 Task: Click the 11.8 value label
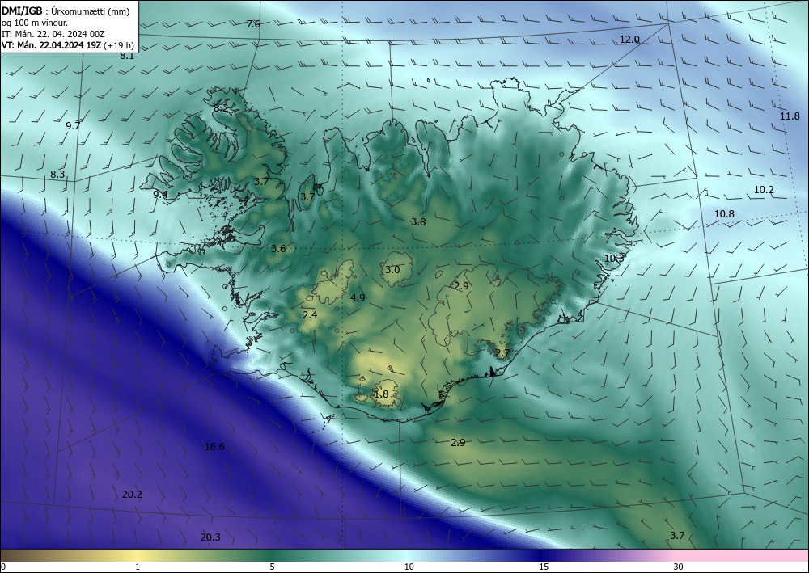[x=790, y=116]
